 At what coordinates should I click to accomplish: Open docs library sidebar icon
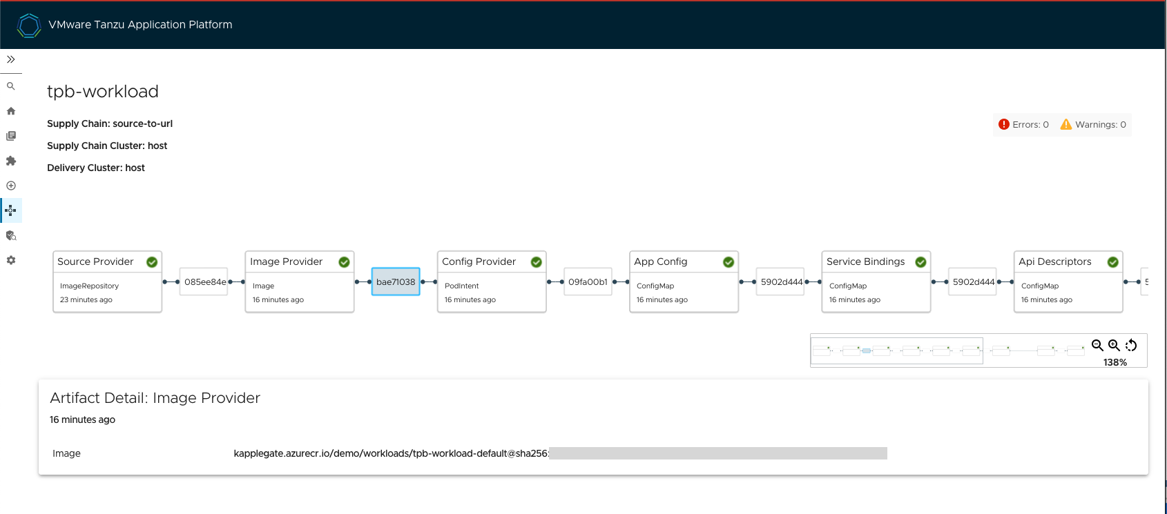click(x=11, y=136)
